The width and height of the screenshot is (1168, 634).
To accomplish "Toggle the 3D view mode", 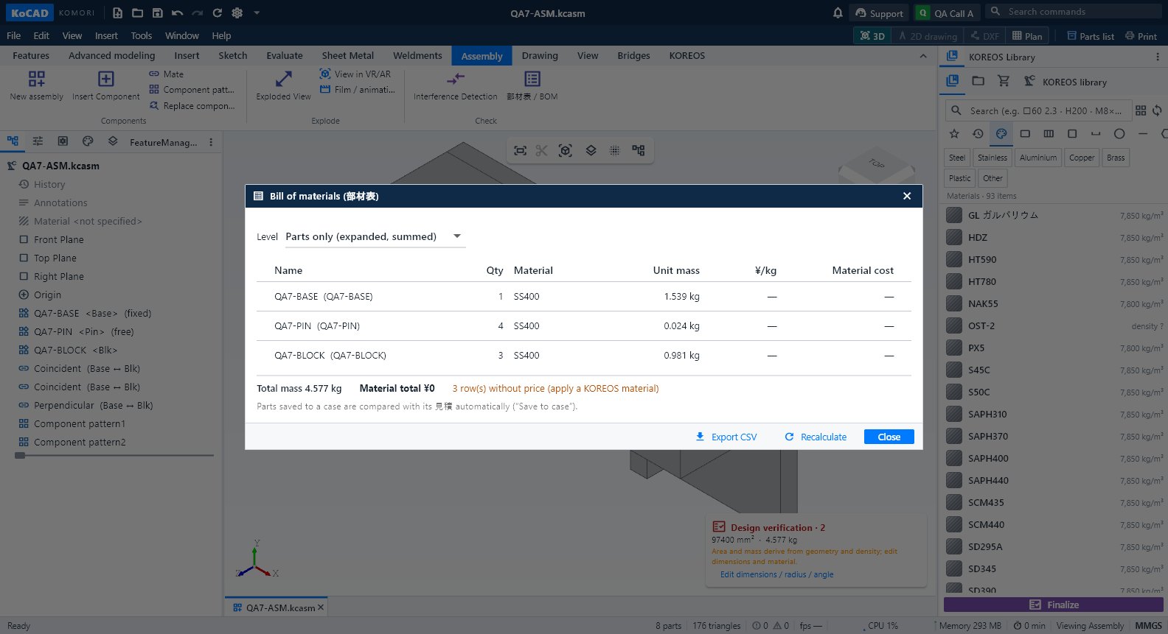I will [x=872, y=36].
